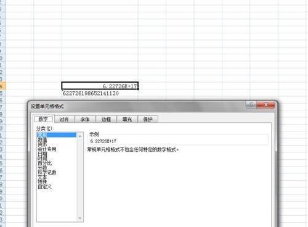The image size is (308, 227).
Task: Switch to the 对齐 tab
Action: [64, 120]
